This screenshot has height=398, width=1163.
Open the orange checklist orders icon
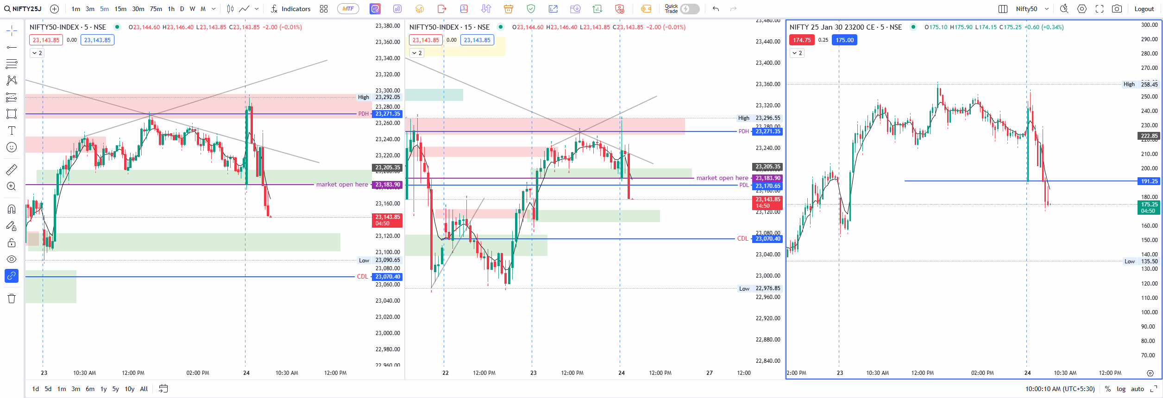tap(420, 9)
